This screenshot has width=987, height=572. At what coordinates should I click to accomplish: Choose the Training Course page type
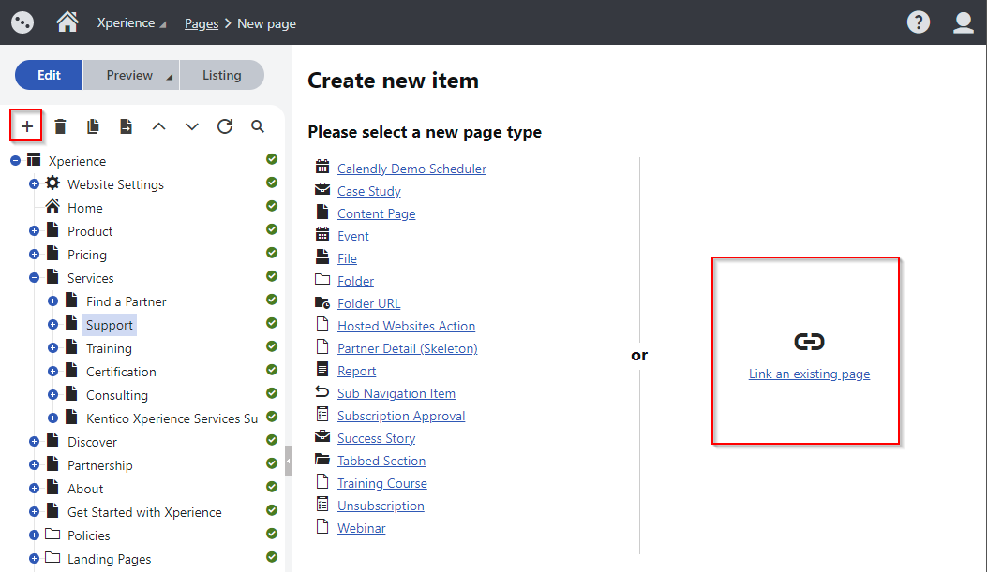(x=382, y=483)
